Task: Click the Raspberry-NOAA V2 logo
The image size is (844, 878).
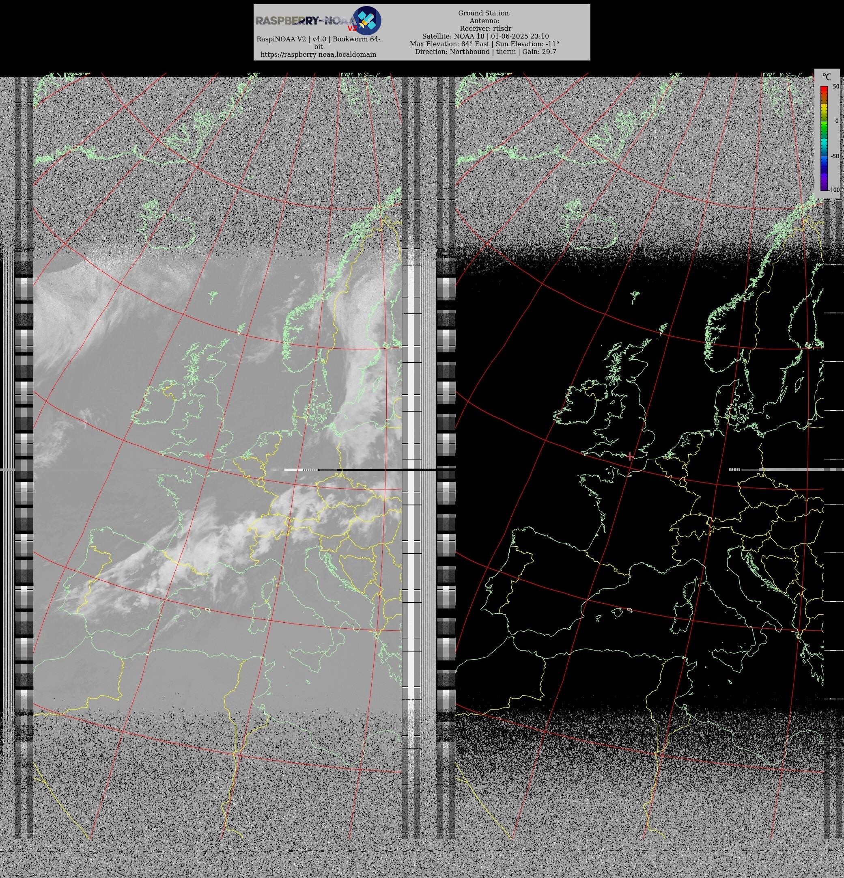Action: click(x=319, y=21)
